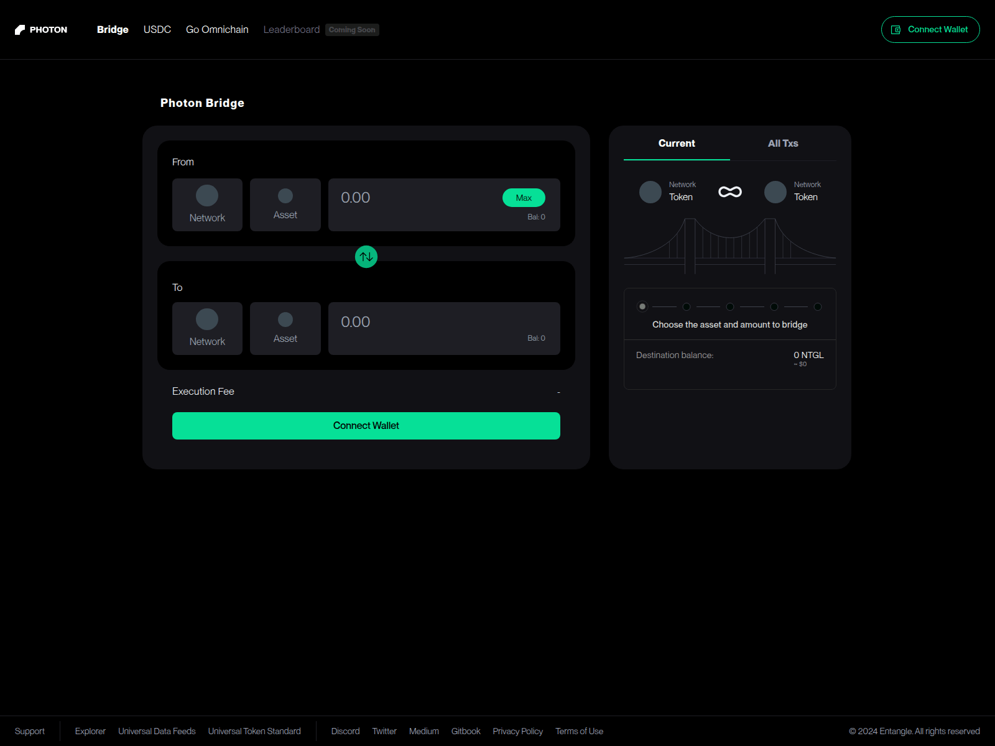Click the Leaderboard navigation item
Screen dimensions: 995x746
(x=292, y=30)
